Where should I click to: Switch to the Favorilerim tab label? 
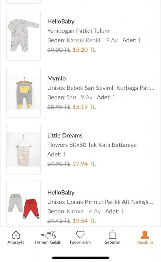(x=80, y=242)
